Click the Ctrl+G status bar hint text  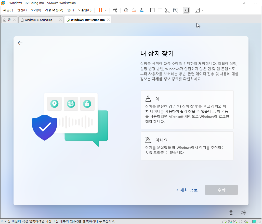(x=58, y=221)
